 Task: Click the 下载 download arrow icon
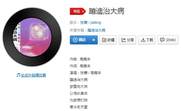[x=143, y=40]
